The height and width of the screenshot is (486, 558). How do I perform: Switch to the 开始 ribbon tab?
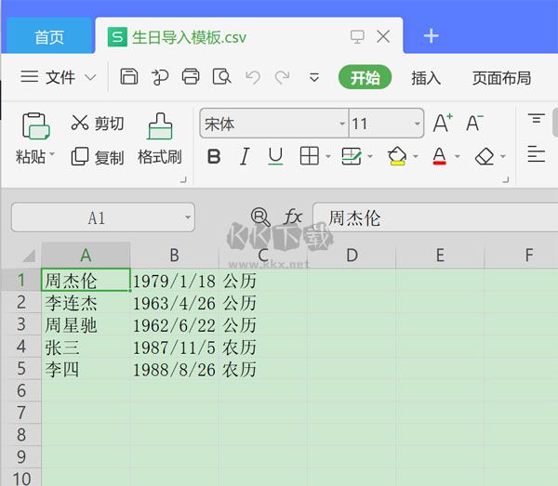(365, 77)
